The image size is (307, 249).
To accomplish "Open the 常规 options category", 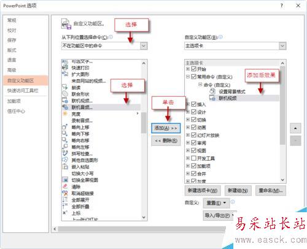I will [x=12, y=20].
